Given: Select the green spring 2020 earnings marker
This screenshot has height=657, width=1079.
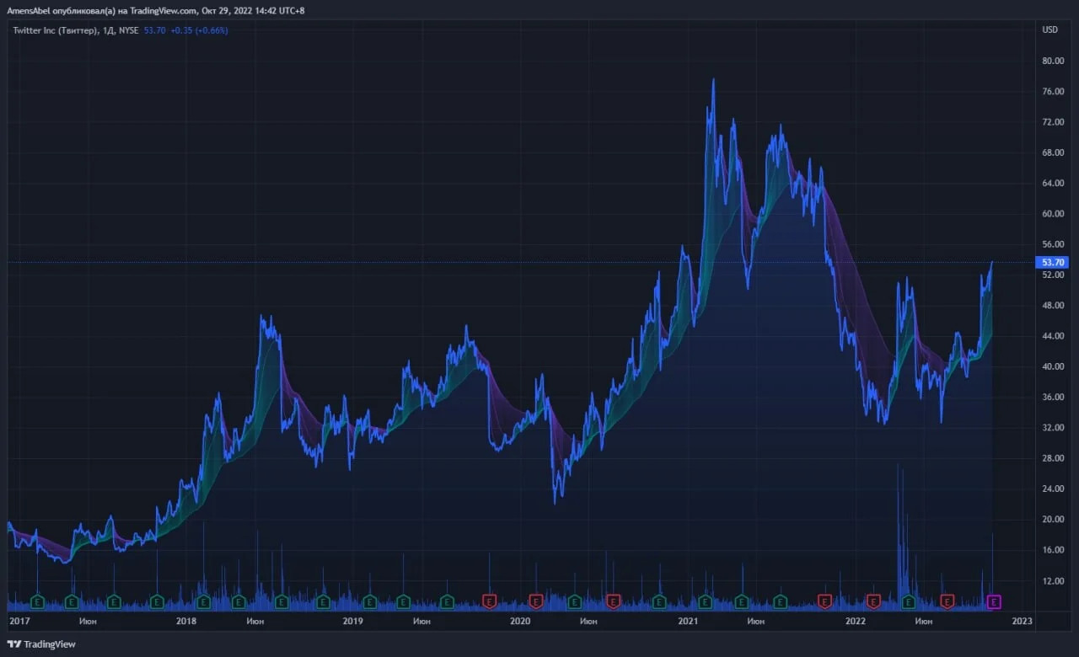Looking at the screenshot, I should pyautogui.click(x=574, y=601).
